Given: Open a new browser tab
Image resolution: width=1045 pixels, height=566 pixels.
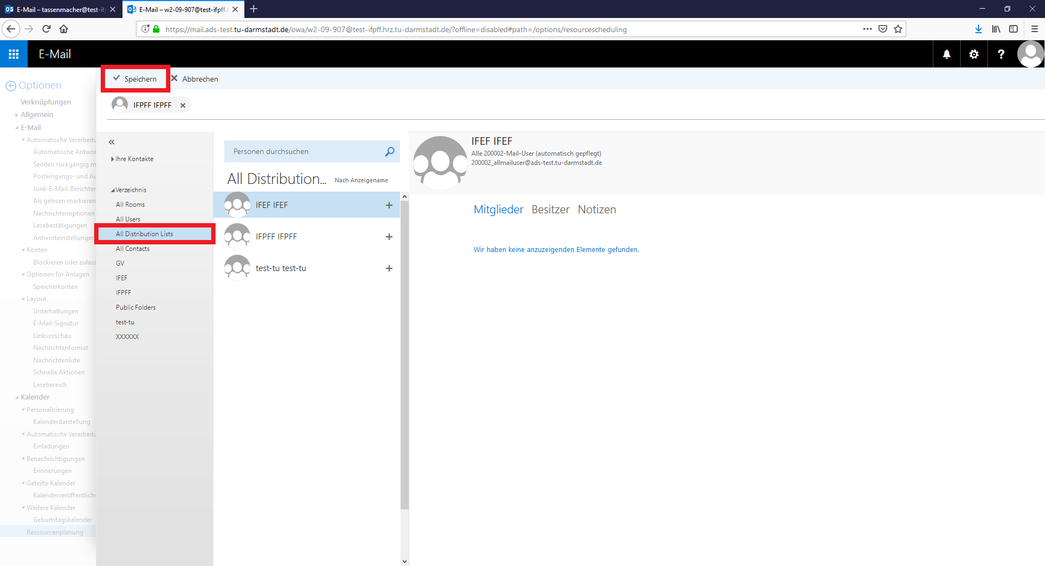Looking at the screenshot, I should tap(254, 9).
